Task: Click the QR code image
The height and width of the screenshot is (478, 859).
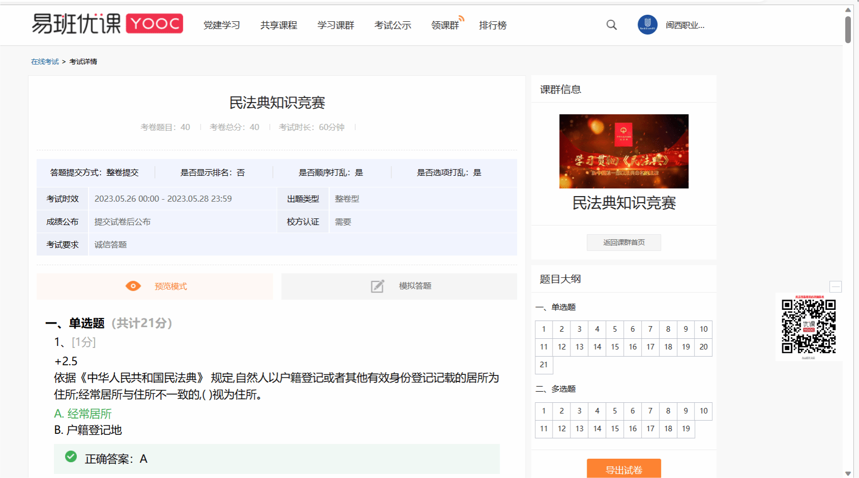Action: point(808,326)
